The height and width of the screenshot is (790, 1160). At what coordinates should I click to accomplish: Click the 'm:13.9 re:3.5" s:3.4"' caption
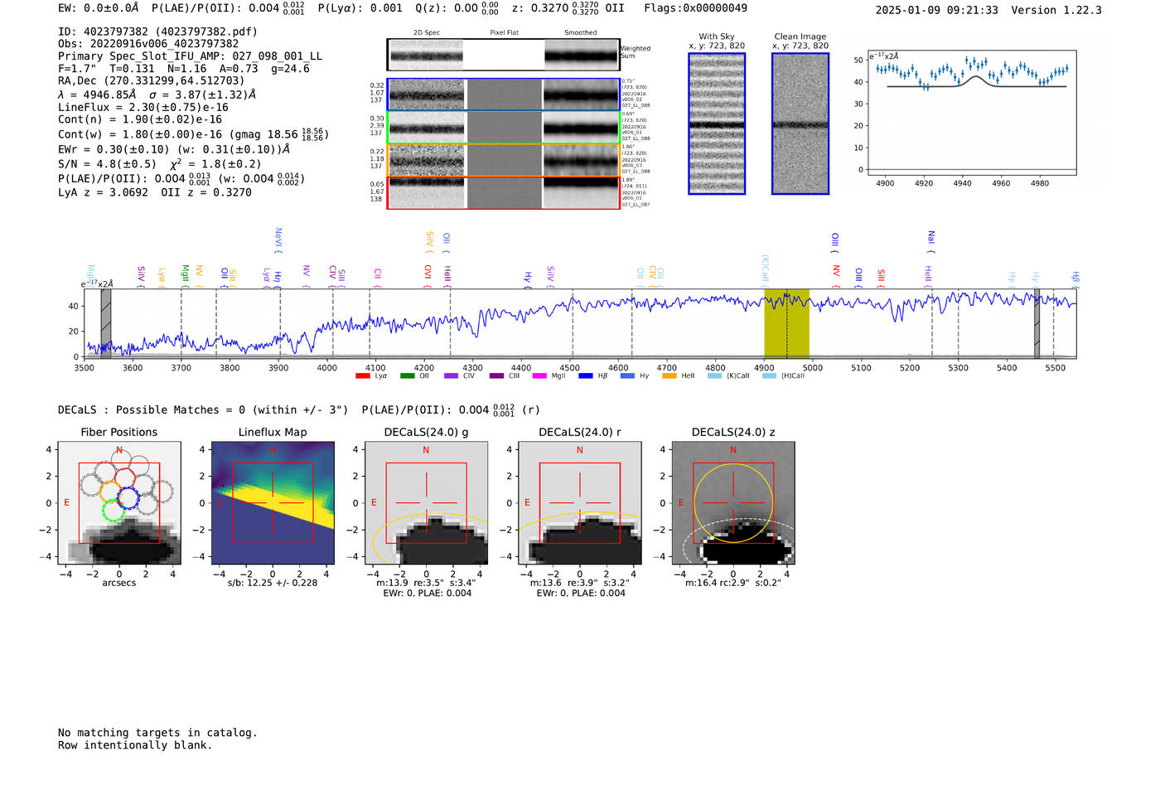(x=427, y=583)
